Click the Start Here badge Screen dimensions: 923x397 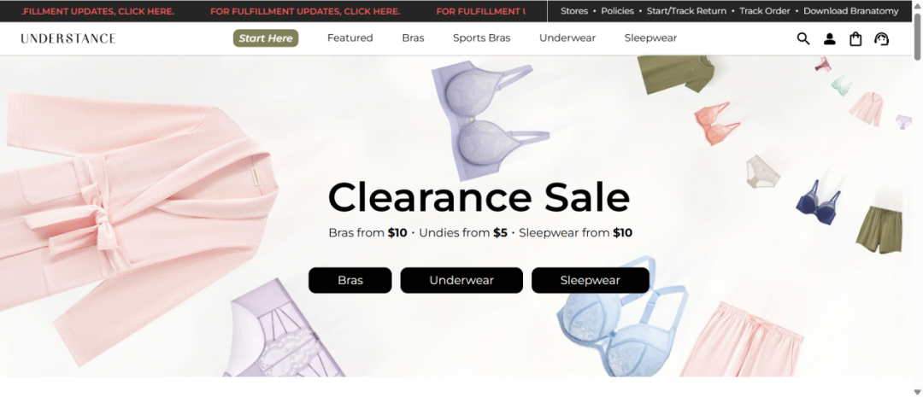[x=266, y=38]
